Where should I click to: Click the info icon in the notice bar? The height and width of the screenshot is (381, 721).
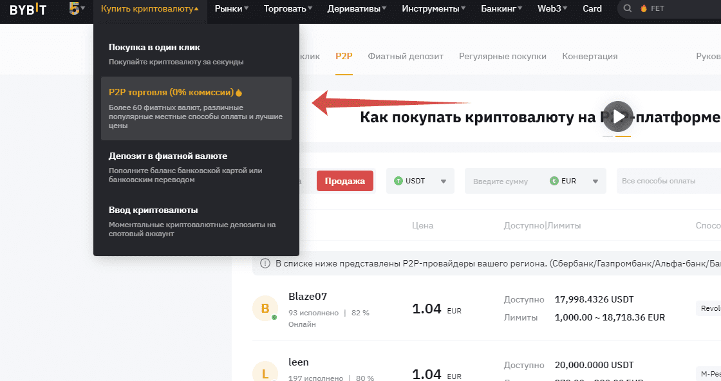tap(265, 263)
